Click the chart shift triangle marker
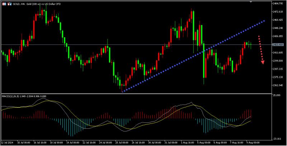287x146 pixels. tap(250, 1)
